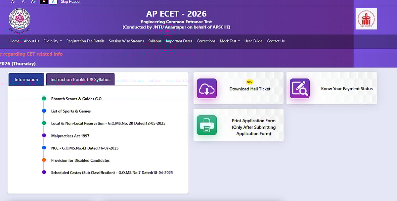Switch to Instruction Booklet & Syllabus tab
The width and height of the screenshot is (397, 201).
click(x=80, y=79)
